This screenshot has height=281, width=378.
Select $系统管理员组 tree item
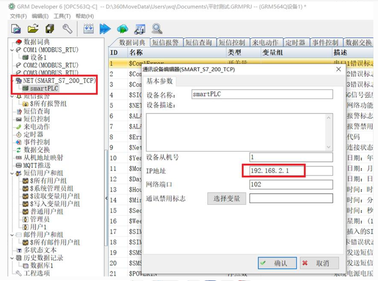click(51, 188)
